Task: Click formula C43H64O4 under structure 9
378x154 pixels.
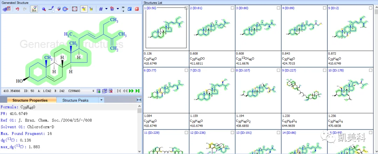Action: (x=290, y=121)
